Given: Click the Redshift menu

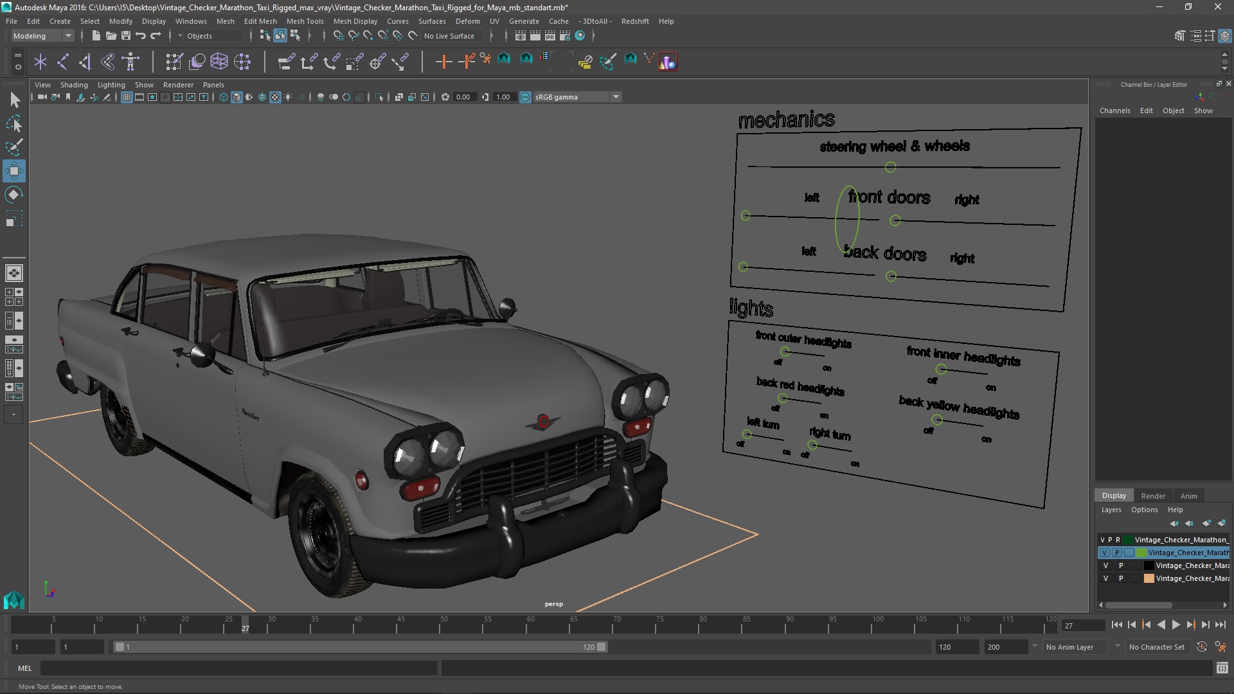Looking at the screenshot, I should click(635, 21).
